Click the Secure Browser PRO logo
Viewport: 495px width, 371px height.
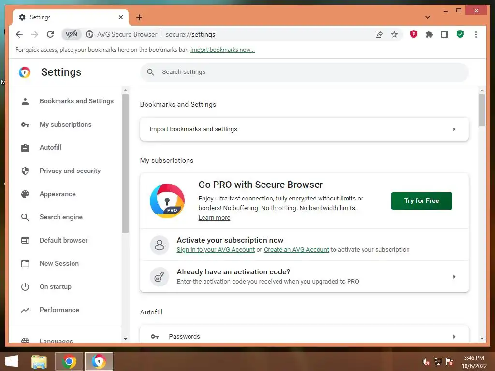click(167, 201)
